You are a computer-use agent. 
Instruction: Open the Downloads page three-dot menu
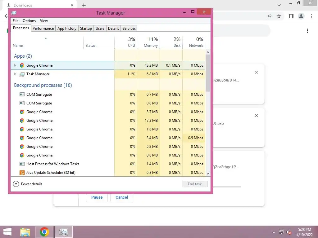[x=307, y=31]
